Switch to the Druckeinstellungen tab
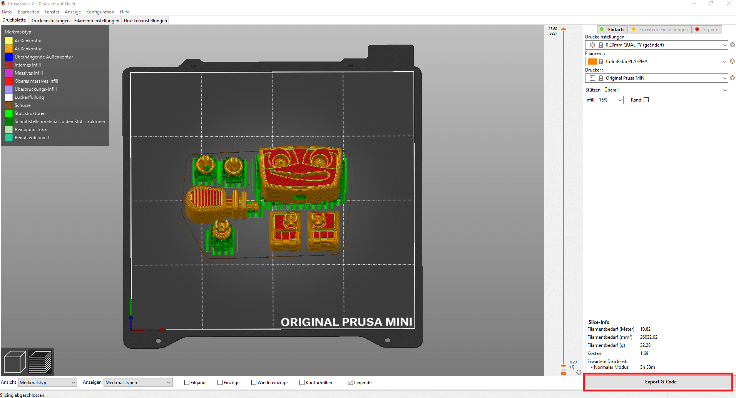 [x=50, y=21]
